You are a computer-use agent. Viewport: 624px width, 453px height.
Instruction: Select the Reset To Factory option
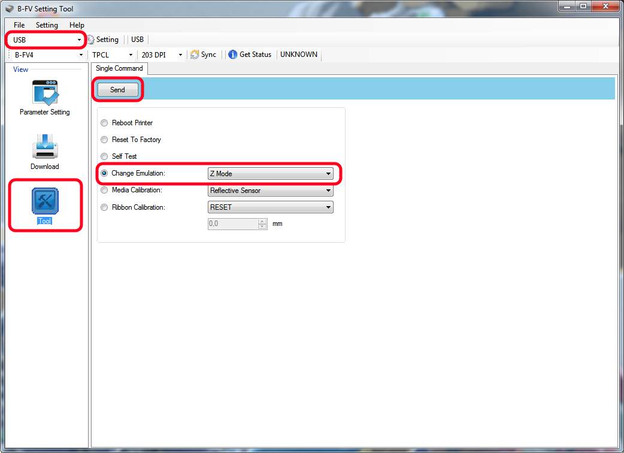(104, 140)
